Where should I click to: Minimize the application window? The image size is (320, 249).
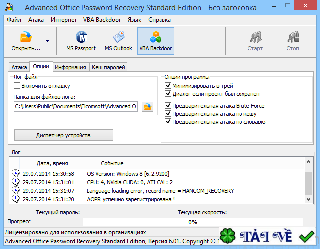point(274,6)
